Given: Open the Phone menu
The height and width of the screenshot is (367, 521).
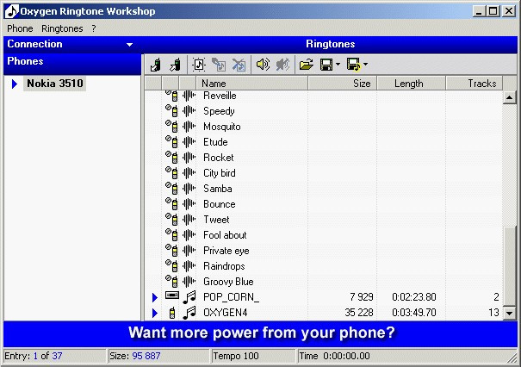Looking at the screenshot, I should coord(20,28).
